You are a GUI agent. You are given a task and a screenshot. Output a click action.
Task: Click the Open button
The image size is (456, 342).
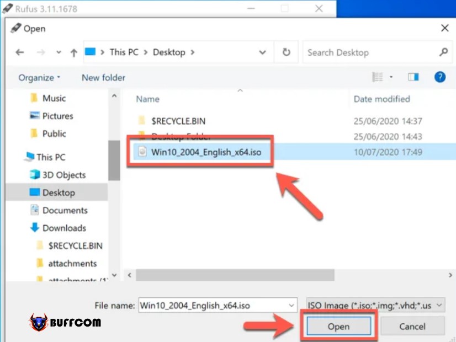[338, 327]
